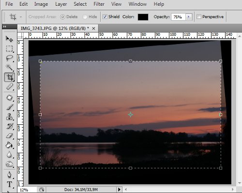Select the Magic Wand tool
The height and width of the screenshot is (193, 242).
click(9, 67)
